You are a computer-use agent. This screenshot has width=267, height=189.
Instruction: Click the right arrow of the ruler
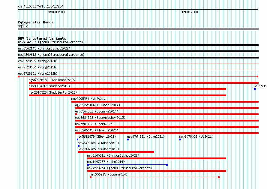pos(258,10)
